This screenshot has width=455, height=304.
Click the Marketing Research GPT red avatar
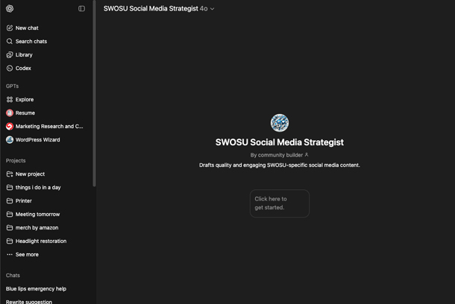[x=10, y=127]
